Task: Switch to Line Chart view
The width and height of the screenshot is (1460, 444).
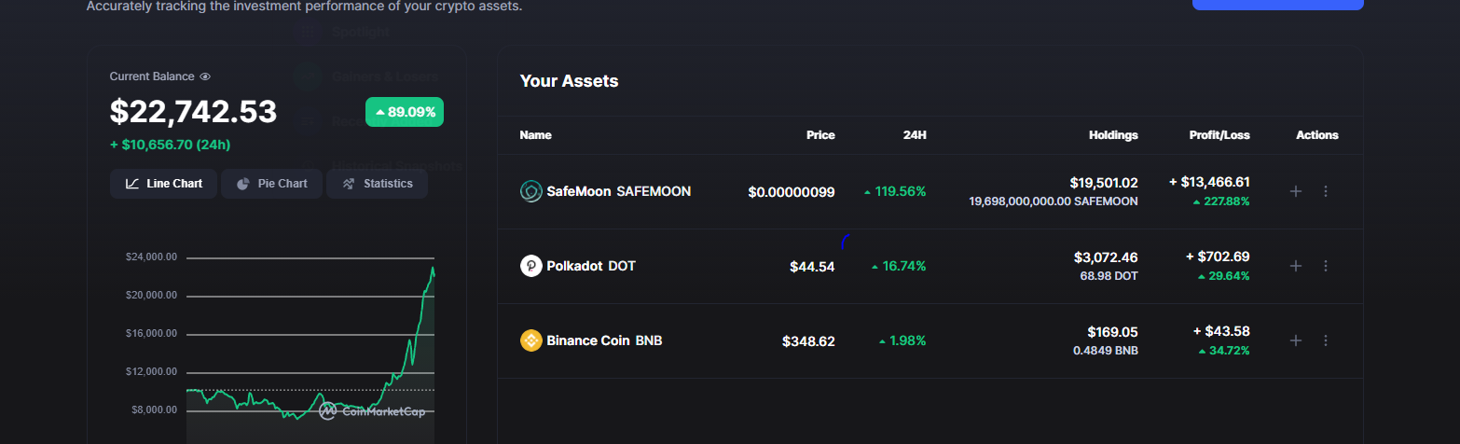Action: (x=163, y=184)
